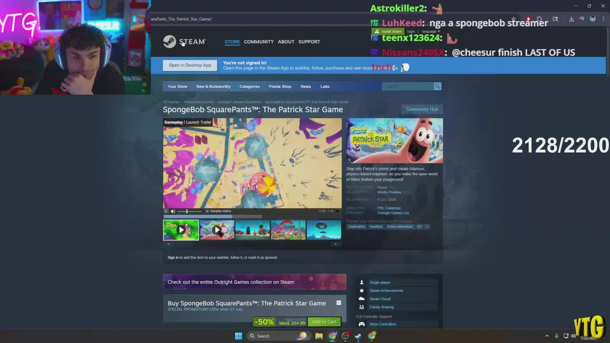The image size is (610, 343).
Task: Toggle the Autoplay videos checkbox
Action: [x=207, y=211]
